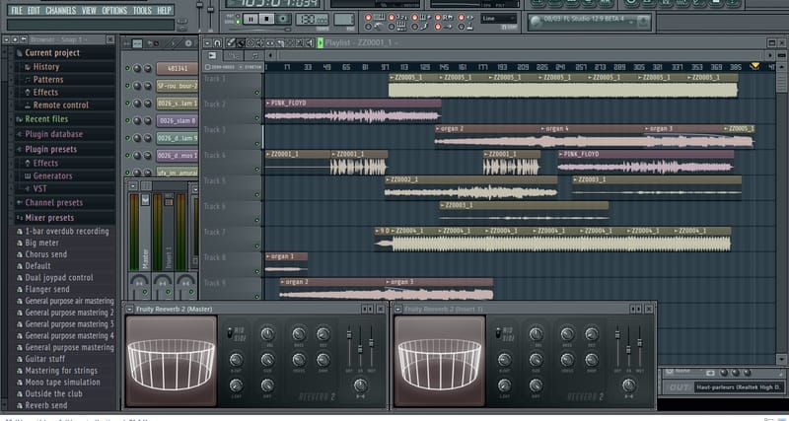
Task: Mute the 481341 channel using its LED
Action: [x=127, y=69]
